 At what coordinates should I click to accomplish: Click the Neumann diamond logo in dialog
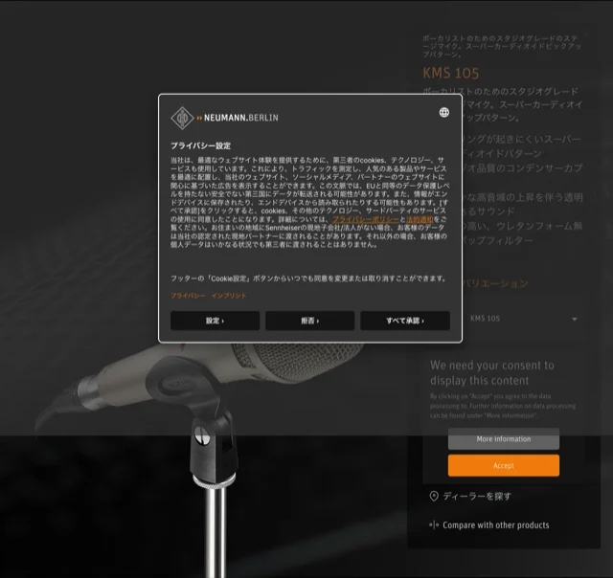coord(182,118)
